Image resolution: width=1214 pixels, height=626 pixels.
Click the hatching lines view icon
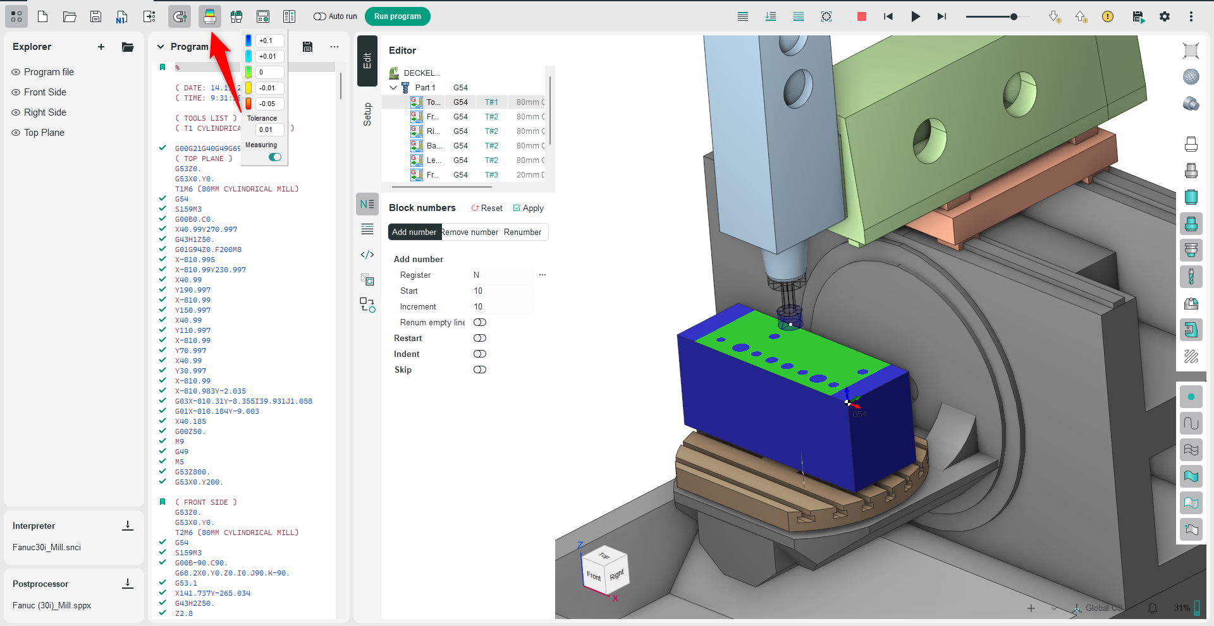[x=1191, y=356]
